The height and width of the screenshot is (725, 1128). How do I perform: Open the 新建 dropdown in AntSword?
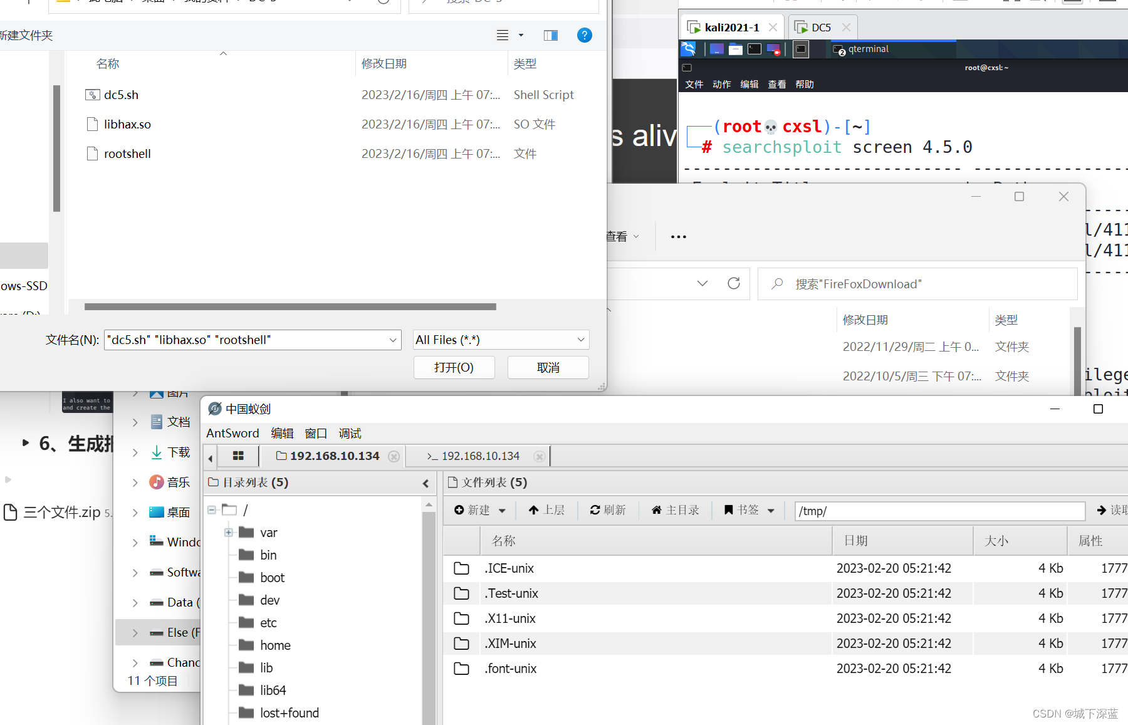coord(480,510)
